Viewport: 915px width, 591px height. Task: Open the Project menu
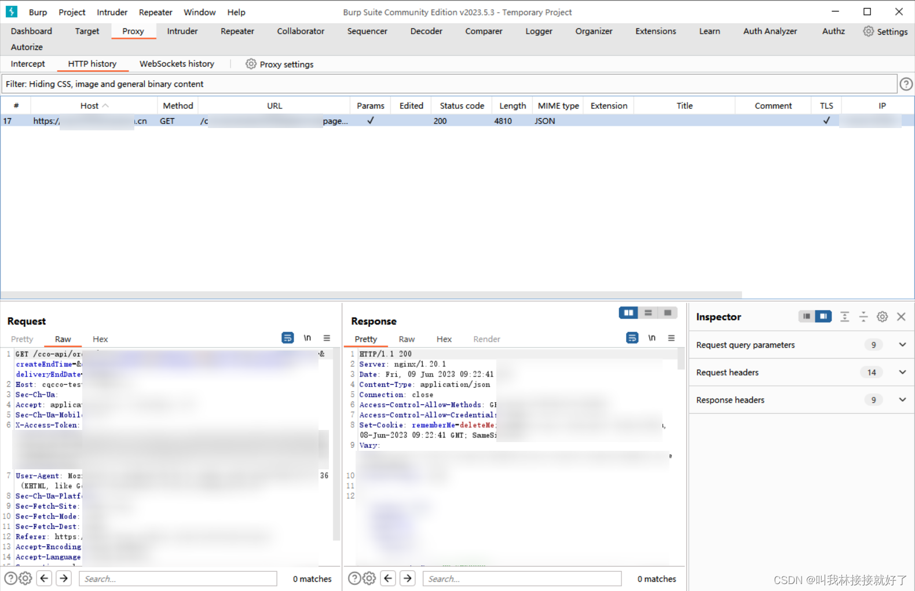coord(72,12)
